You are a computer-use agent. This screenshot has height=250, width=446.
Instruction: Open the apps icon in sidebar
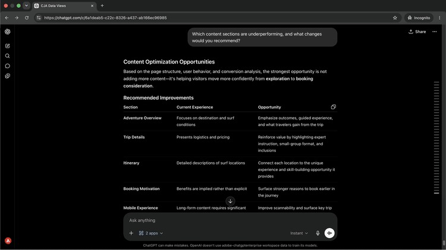point(8,76)
